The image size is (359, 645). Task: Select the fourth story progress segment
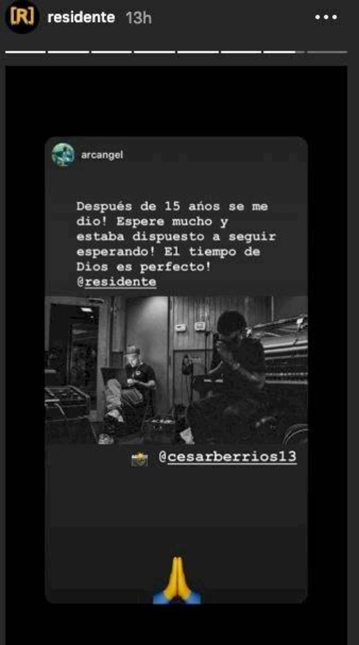[155, 52]
